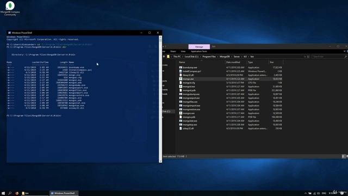
Task: Select mongos.pdb file icon in Explorer
Action: [x=181, y=117]
